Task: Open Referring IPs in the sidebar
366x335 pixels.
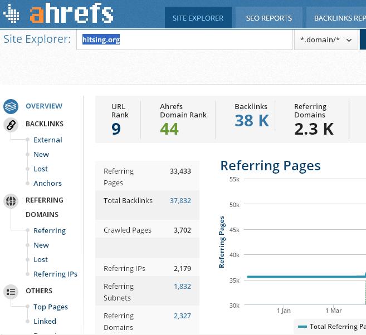Action: 55,274
